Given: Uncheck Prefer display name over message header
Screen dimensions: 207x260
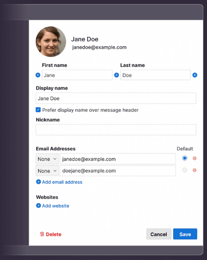Looking at the screenshot, I should [38, 110].
